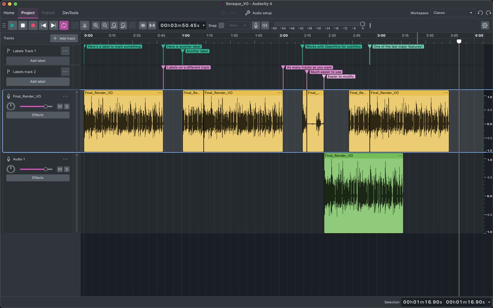Solo the Final_Render_VO track
Screen dimensions: 493x308
tap(67, 107)
